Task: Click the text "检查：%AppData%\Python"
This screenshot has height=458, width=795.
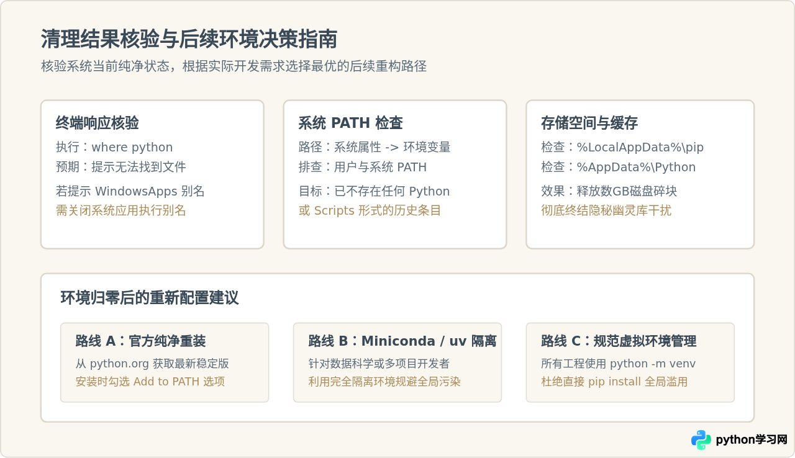Action: pyautogui.click(x=619, y=167)
